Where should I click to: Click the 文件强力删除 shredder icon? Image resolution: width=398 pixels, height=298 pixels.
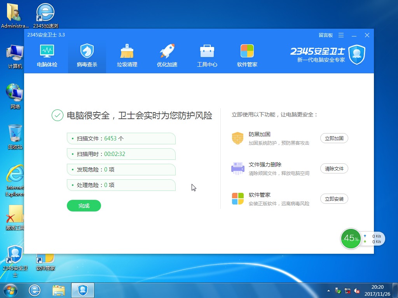[x=237, y=168]
